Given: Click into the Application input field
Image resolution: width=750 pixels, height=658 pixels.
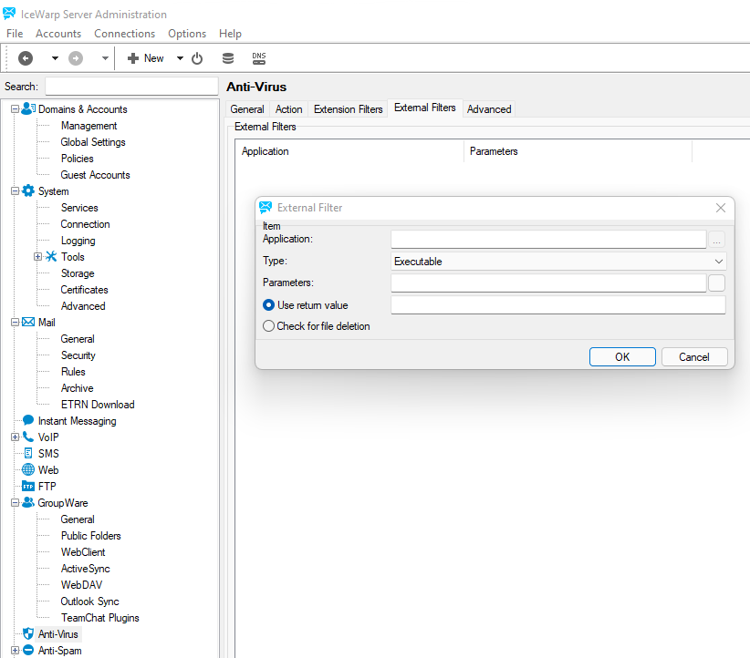Looking at the screenshot, I should (x=548, y=239).
